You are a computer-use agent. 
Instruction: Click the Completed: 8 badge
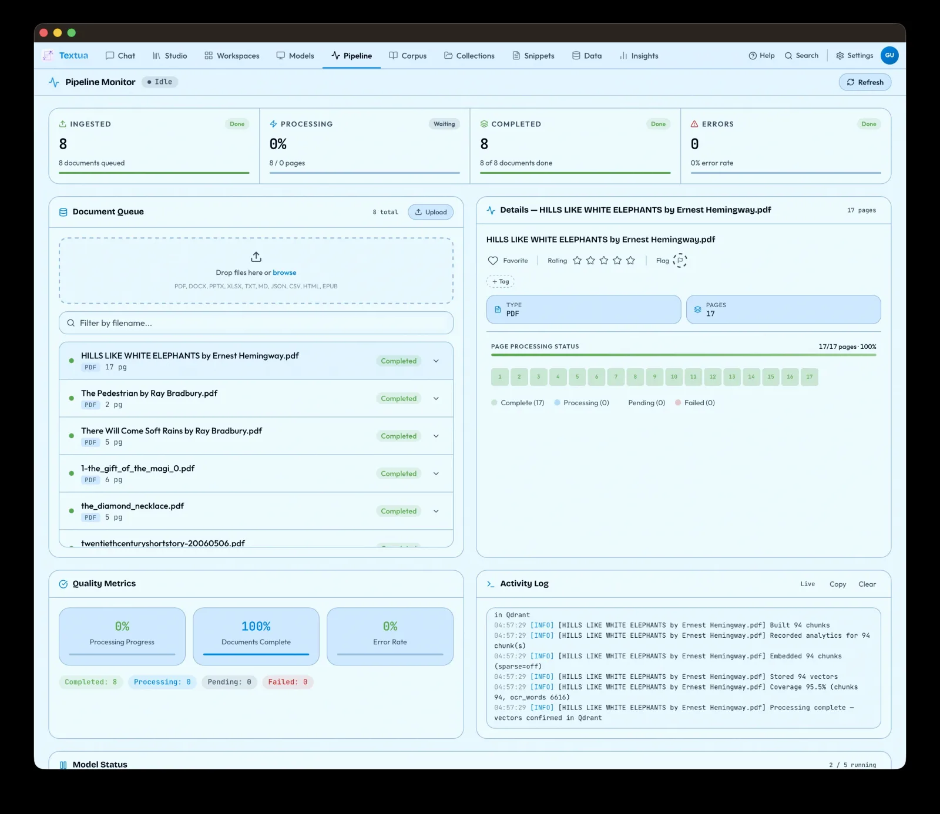[x=91, y=682]
